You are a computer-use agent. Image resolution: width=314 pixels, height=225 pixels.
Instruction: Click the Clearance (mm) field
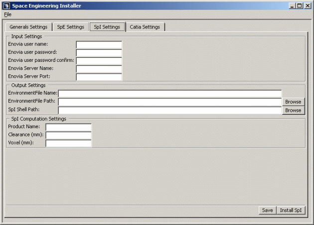click(68, 135)
